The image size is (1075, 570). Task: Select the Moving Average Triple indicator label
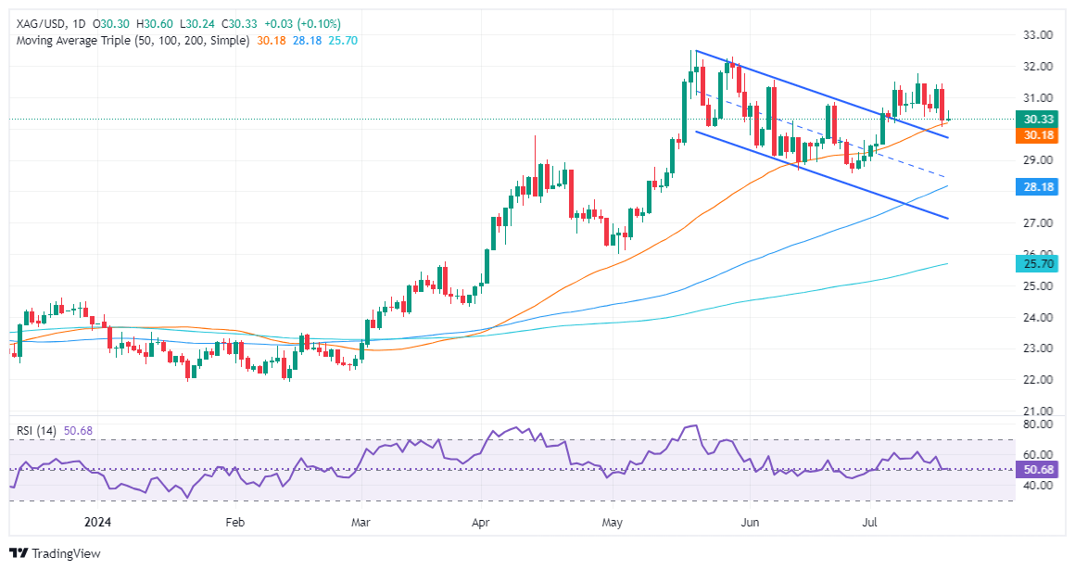pos(131,41)
